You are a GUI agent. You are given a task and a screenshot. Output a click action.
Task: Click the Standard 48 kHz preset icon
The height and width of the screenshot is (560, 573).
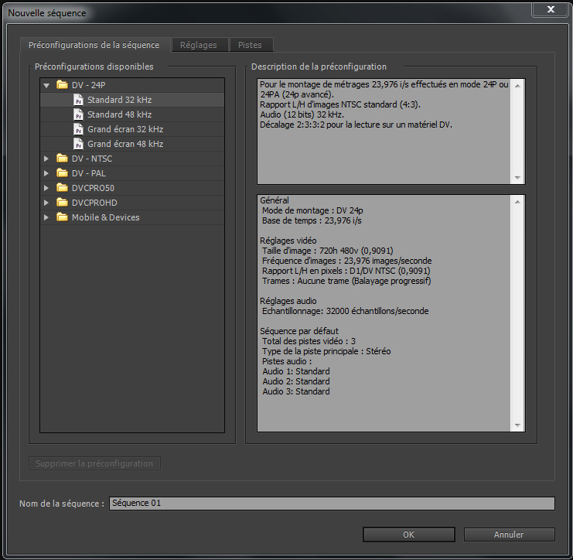78,114
